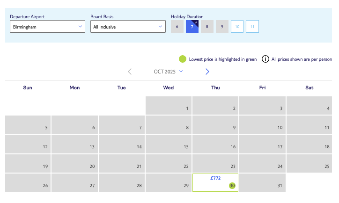
Task: Choose 11 nights holiday duration
Action: 252,27
